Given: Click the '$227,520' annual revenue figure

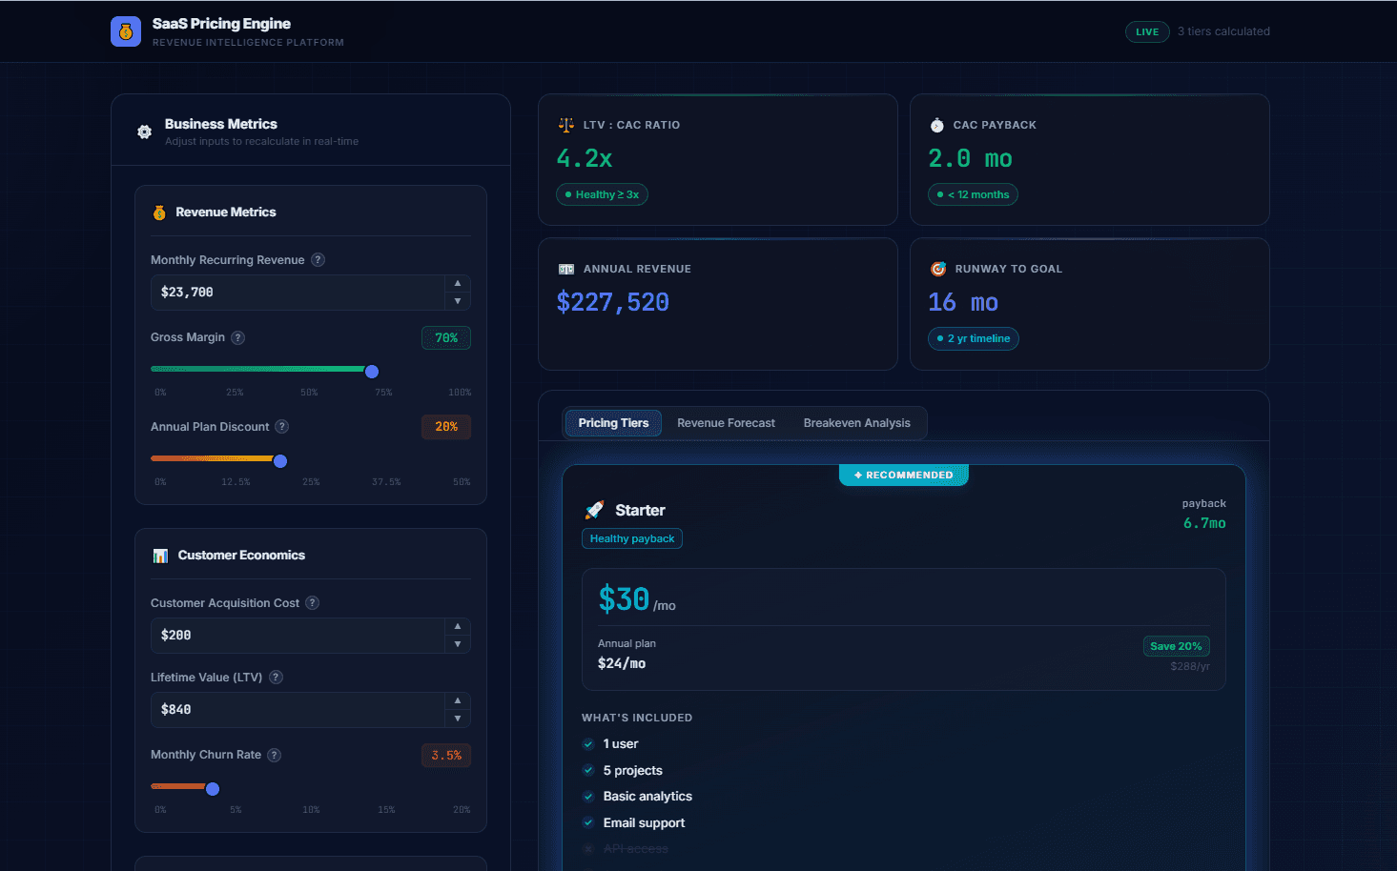Looking at the screenshot, I should click(x=612, y=302).
